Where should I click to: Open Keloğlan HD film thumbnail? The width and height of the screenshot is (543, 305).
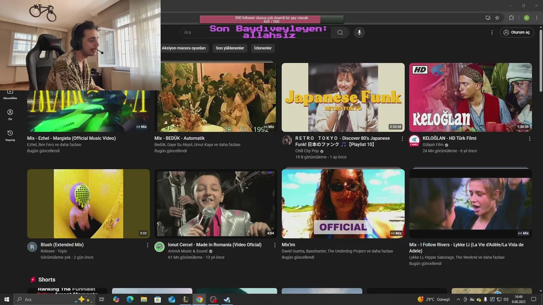(470, 97)
